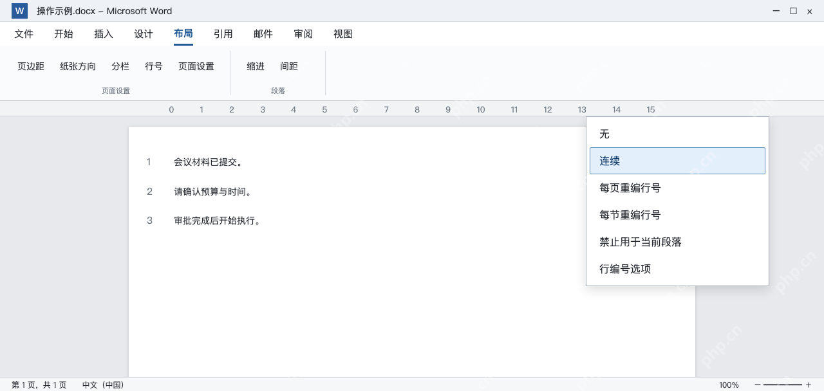The image size is (824, 391).
Task: Click the 页面设置 button next to 行号
Action: point(196,66)
